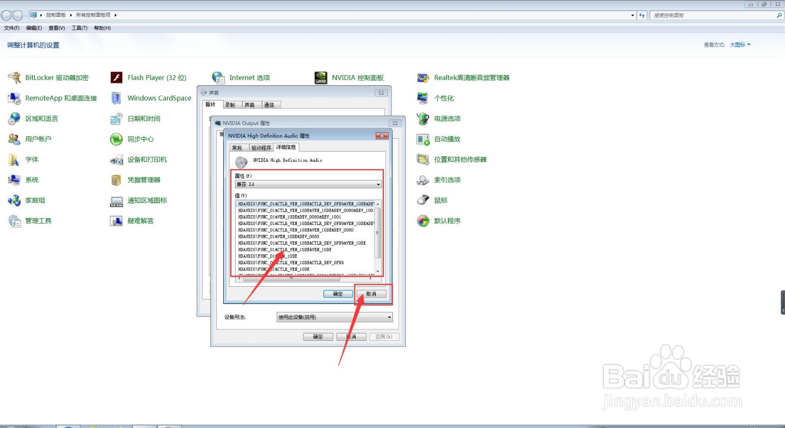The height and width of the screenshot is (428, 785).
Task: Open 电源选项 icon
Action: pos(423,119)
